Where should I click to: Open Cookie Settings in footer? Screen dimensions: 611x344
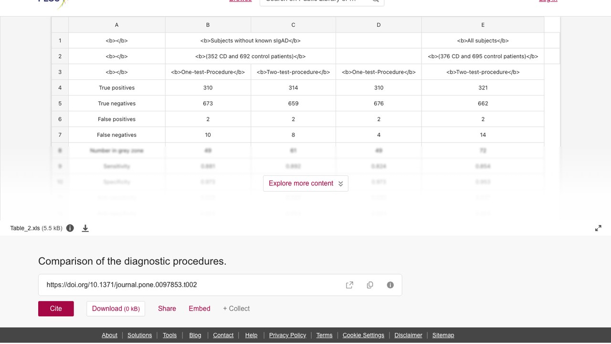tap(363, 335)
